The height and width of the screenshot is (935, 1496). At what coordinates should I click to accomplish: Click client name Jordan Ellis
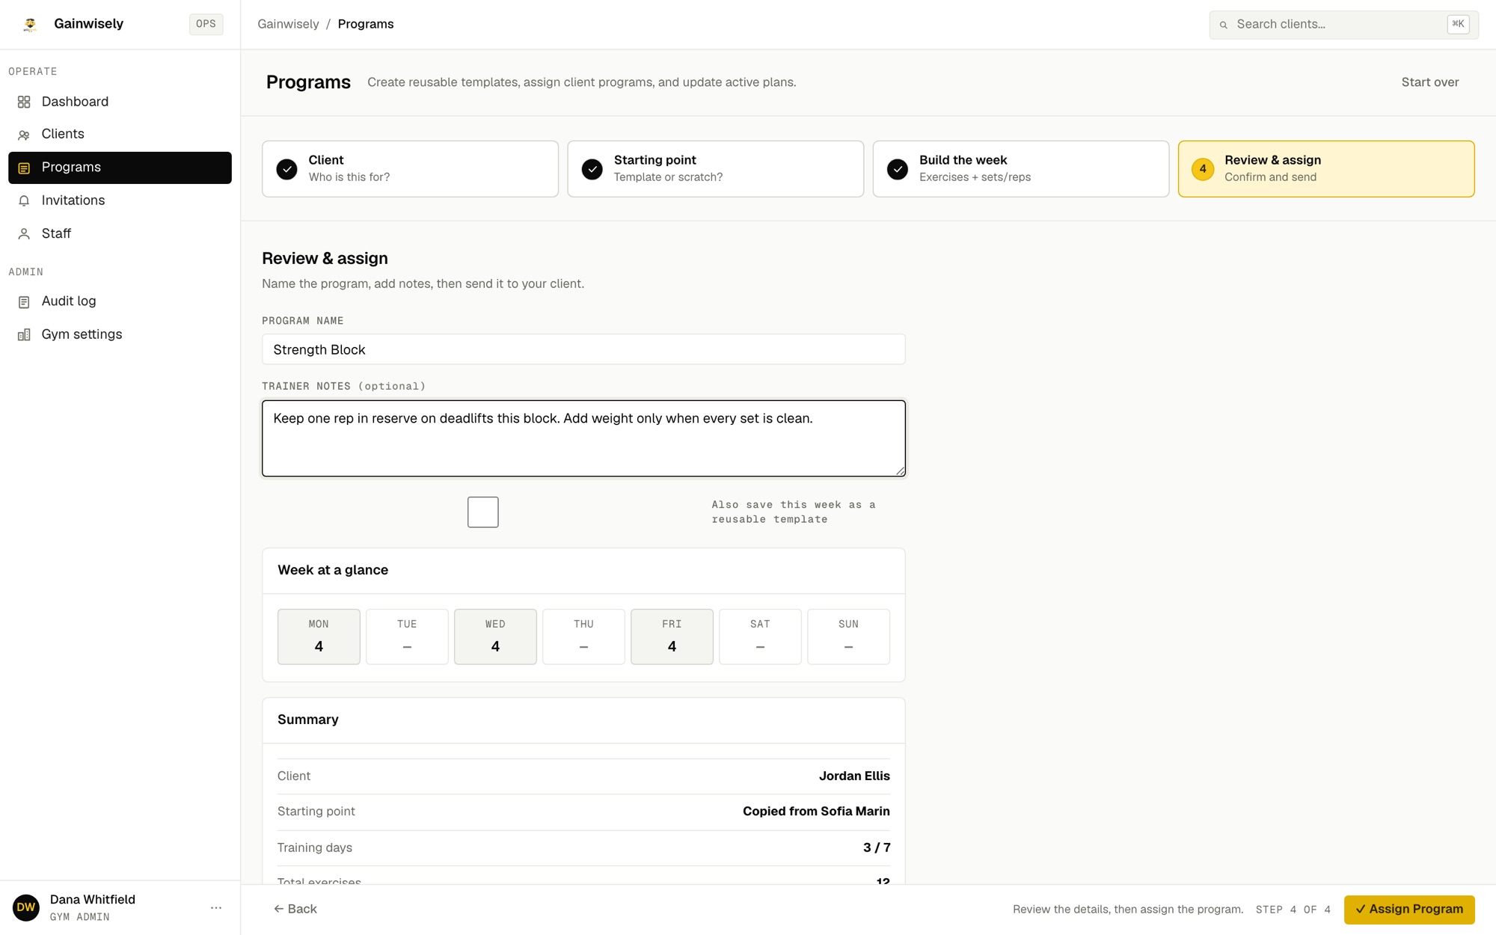click(854, 776)
